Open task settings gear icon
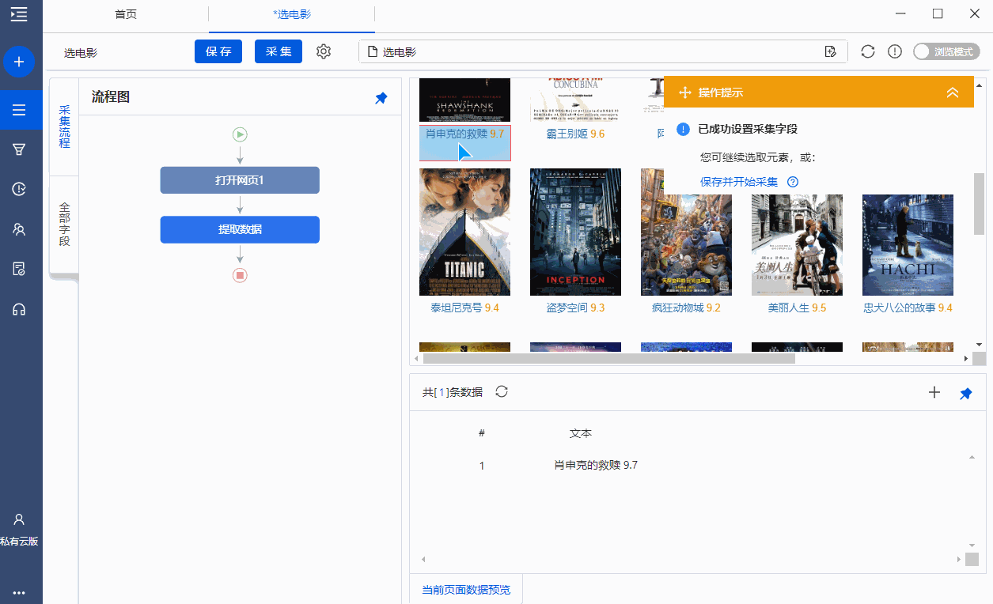This screenshot has width=993, height=604. (324, 51)
